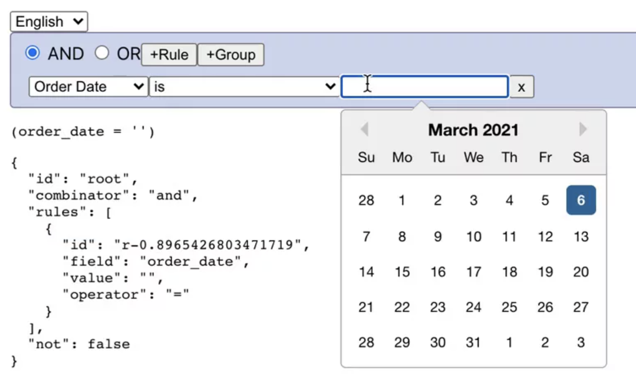Image resolution: width=636 pixels, height=384 pixels.
Task: Select March 1 in the calendar
Action: [x=402, y=200]
